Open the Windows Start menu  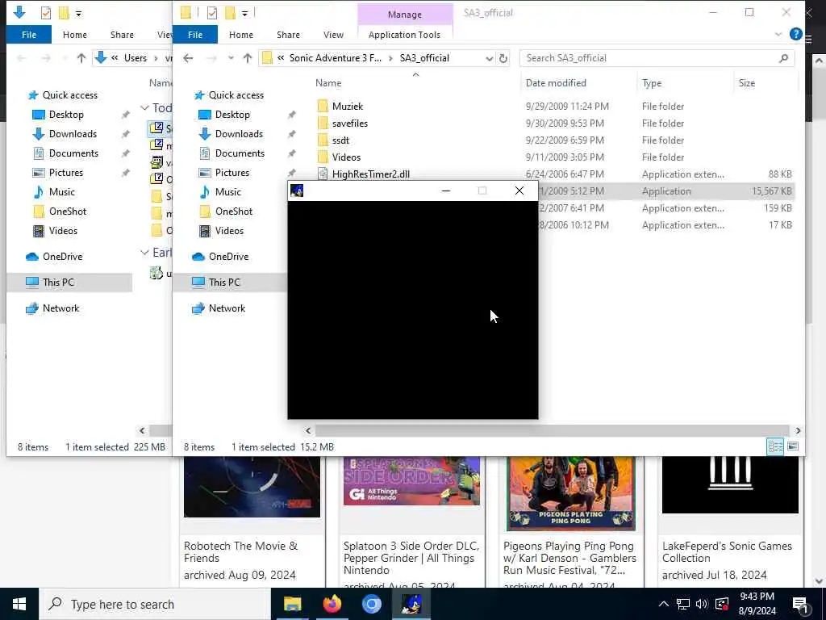pos(19,604)
